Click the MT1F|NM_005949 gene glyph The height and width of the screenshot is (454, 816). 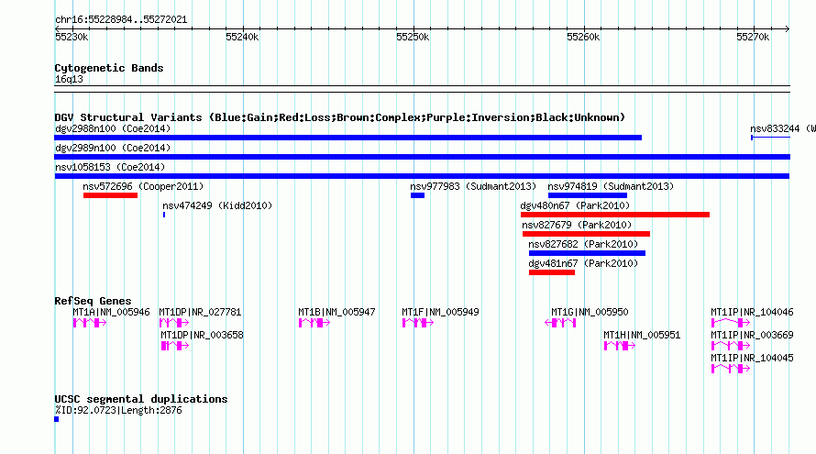pos(418,323)
